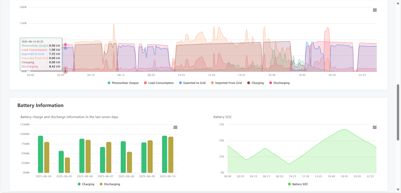This screenshot has width=401, height=193.
Task: Click the page vertical scrollbar thumb
Action: click(x=398, y=112)
